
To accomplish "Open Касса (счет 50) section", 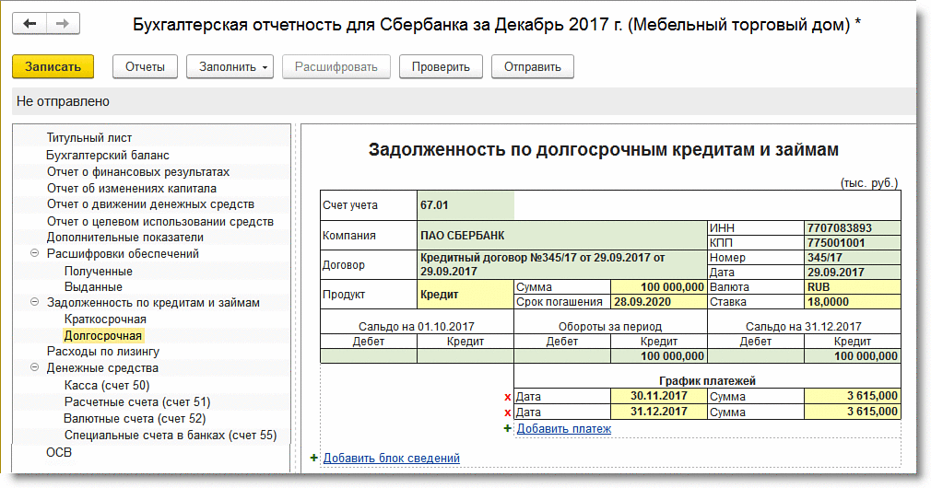I will 107,385.
